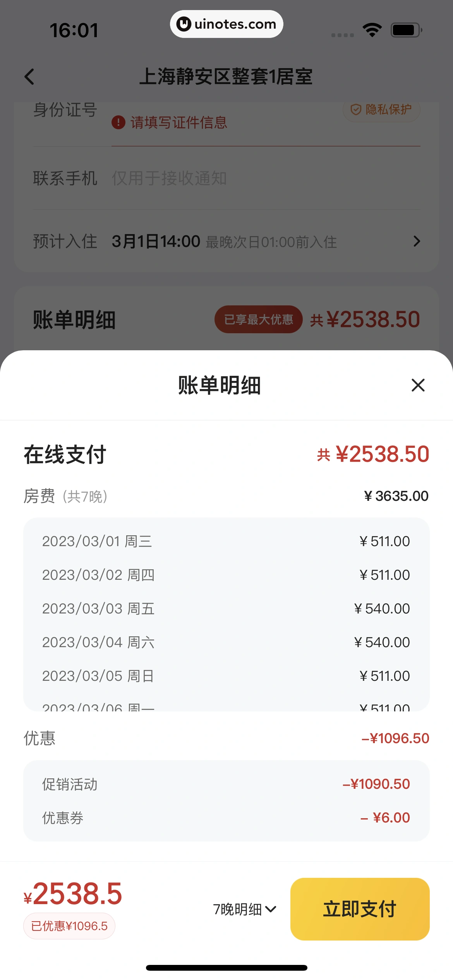Collapse the 7晚明细 dropdown
The height and width of the screenshot is (980, 453).
245,909
